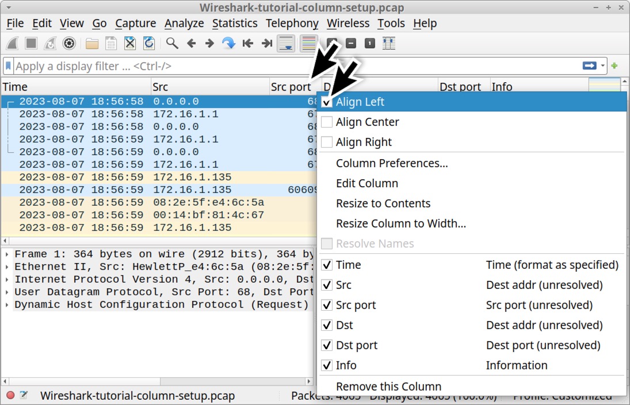Expand Dynamic Host Configuration Protocol tree

(7, 304)
